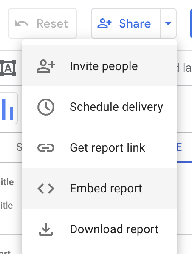Select Get report link option
Screen dimensions: 192x254
tap(99, 147)
